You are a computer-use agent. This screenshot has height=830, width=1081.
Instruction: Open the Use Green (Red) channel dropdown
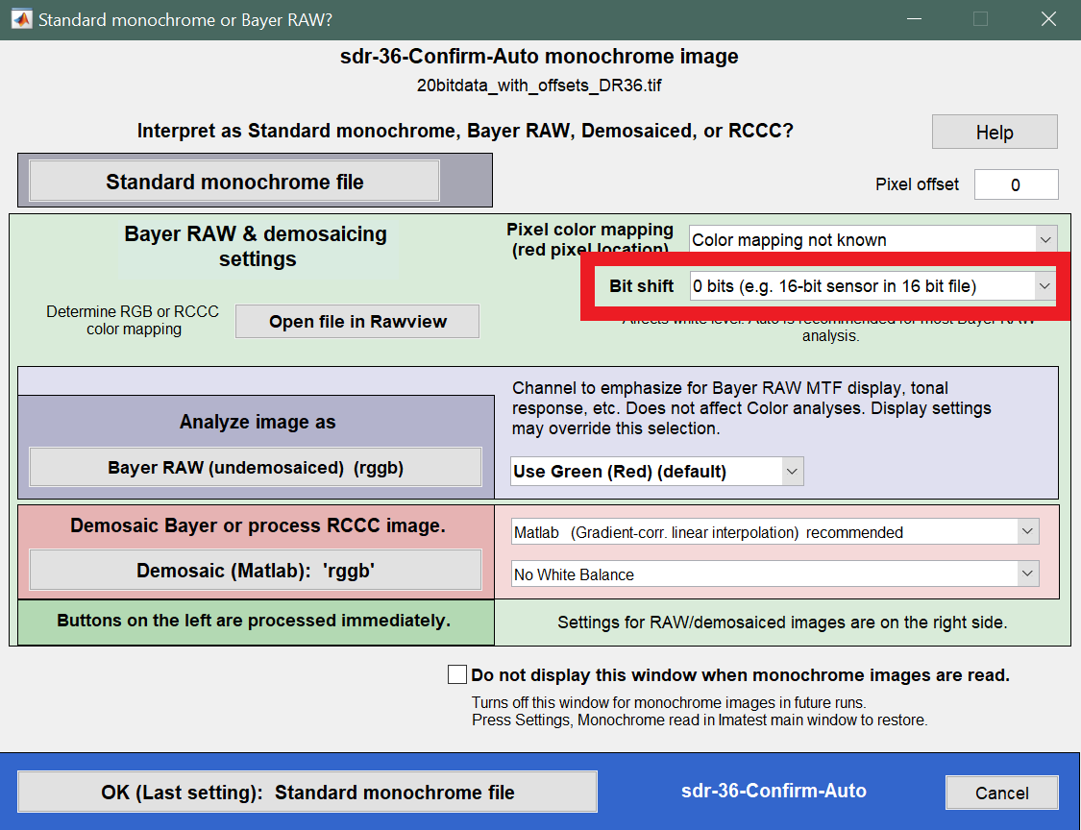(x=656, y=472)
